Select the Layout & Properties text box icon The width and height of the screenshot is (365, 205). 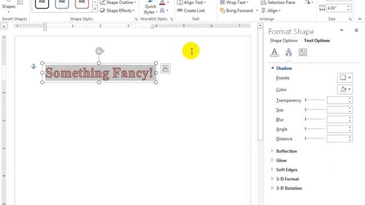[x=303, y=52]
